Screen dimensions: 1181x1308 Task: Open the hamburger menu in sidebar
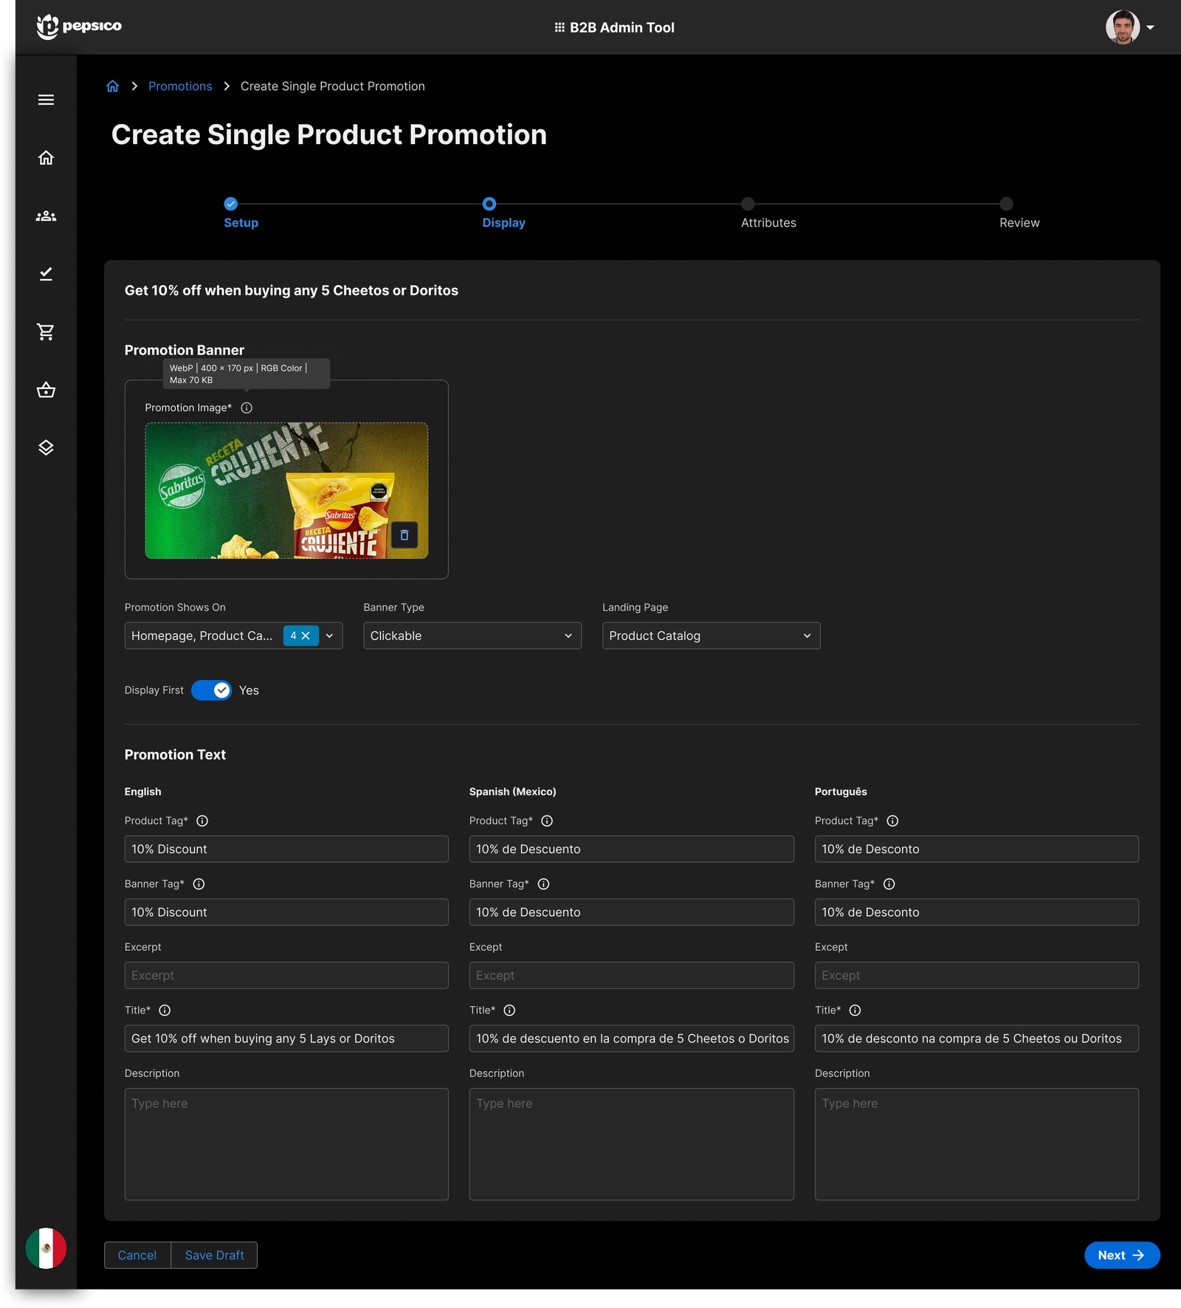(x=46, y=100)
